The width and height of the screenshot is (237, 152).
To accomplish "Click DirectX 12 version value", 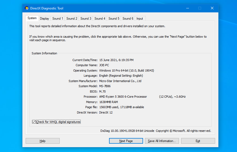I will (106, 112).
